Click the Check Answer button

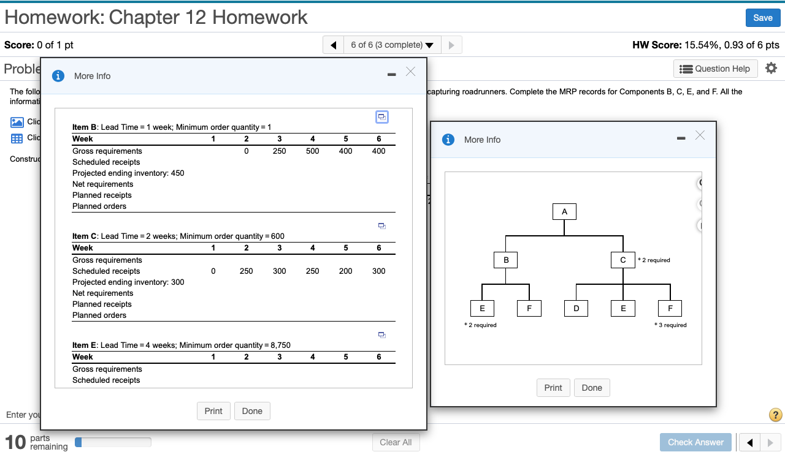click(x=695, y=442)
